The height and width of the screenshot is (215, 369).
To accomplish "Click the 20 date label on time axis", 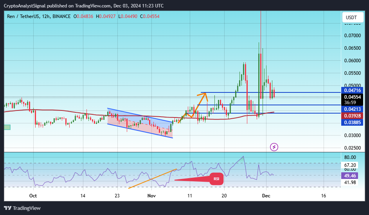I will click(224, 196).
